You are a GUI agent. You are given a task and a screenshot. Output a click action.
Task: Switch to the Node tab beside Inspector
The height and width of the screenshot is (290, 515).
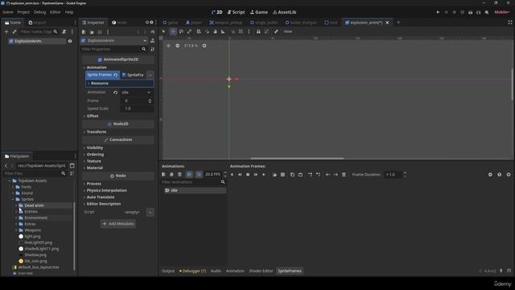tap(119, 23)
